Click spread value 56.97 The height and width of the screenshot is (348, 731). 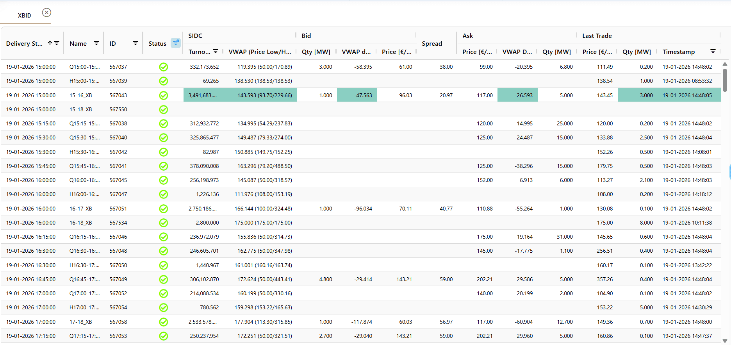tap(446, 322)
